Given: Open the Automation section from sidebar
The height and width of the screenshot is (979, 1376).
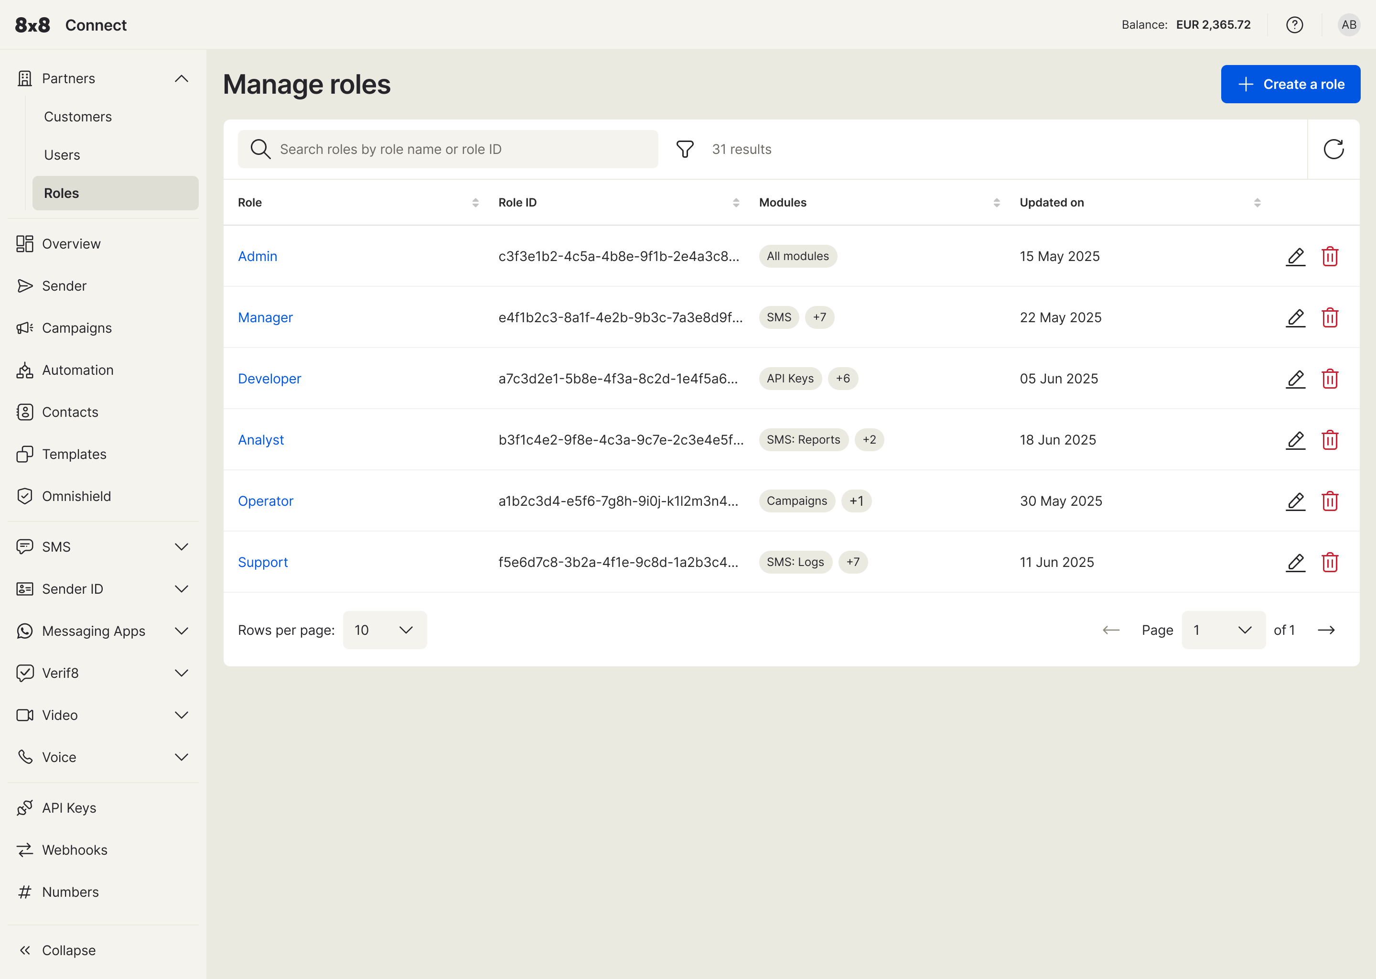Looking at the screenshot, I should (77, 370).
